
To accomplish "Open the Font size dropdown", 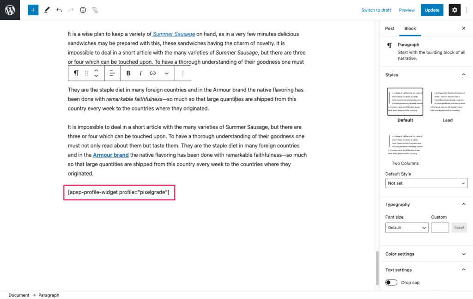I will [406, 227].
